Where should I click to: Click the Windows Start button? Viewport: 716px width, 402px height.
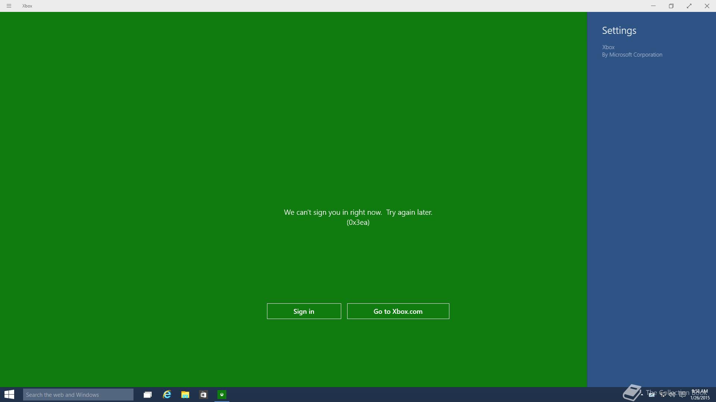[9, 395]
